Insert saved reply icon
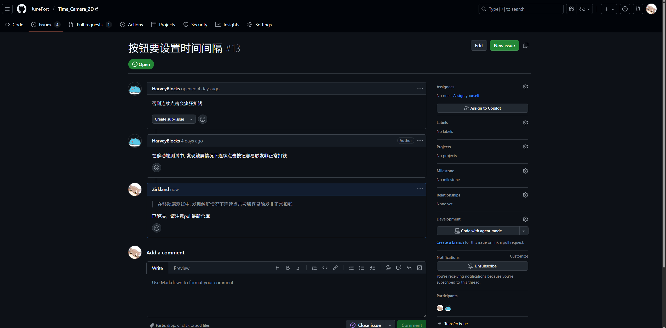The height and width of the screenshot is (328, 666). 409,268
